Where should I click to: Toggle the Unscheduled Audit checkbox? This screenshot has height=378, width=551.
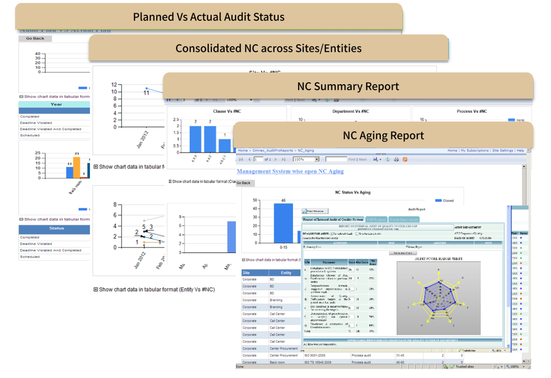[357, 234]
